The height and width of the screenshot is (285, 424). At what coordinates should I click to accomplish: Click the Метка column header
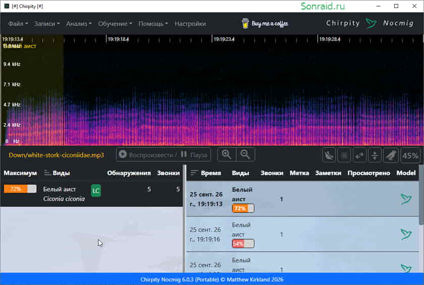pos(299,173)
